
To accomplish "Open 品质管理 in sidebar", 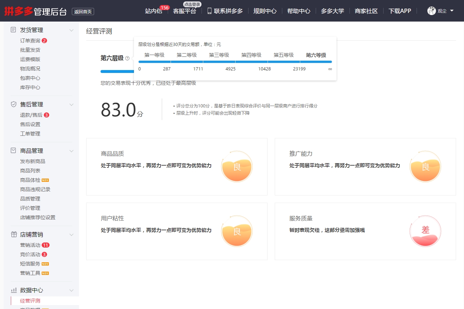I will click(x=30, y=199).
